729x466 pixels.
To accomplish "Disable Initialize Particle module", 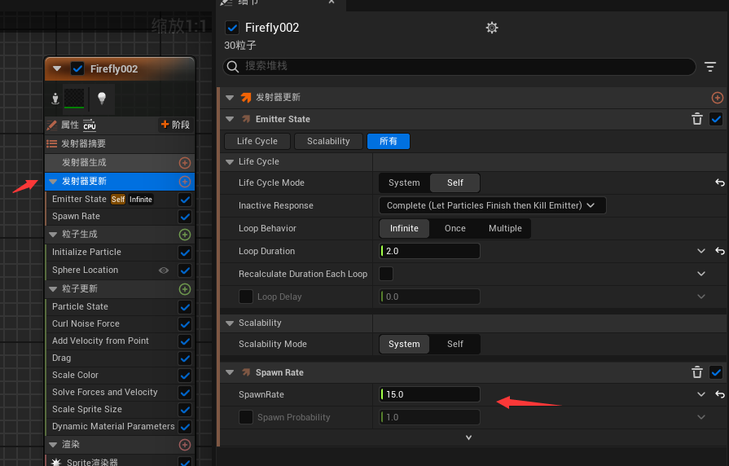I will [185, 253].
